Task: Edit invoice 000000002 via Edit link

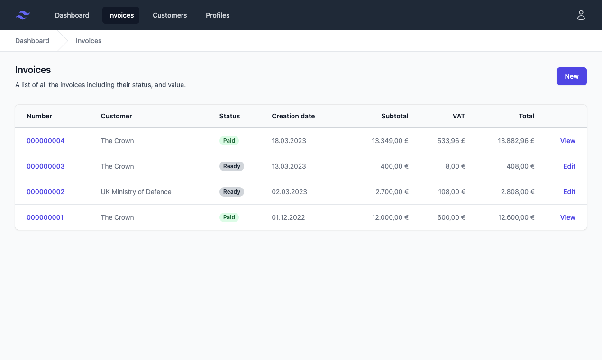Action: (x=569, y=192)
